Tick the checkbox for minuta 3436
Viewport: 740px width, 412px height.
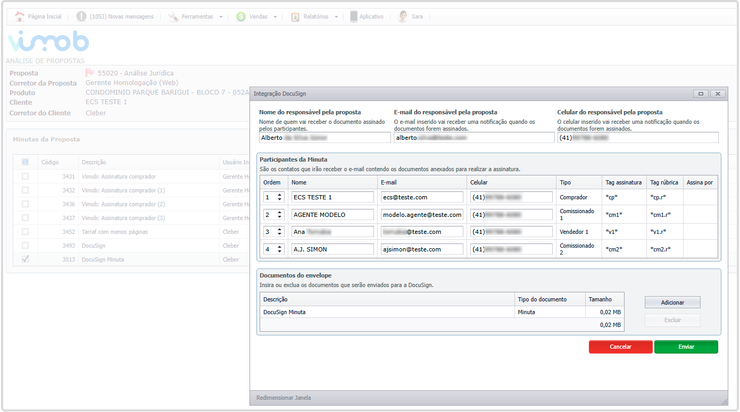pyautogui.click(x=25, y=204)
